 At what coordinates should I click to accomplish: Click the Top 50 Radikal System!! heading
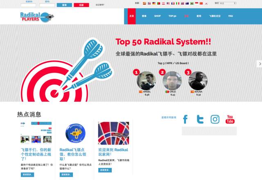coord(163,42)
